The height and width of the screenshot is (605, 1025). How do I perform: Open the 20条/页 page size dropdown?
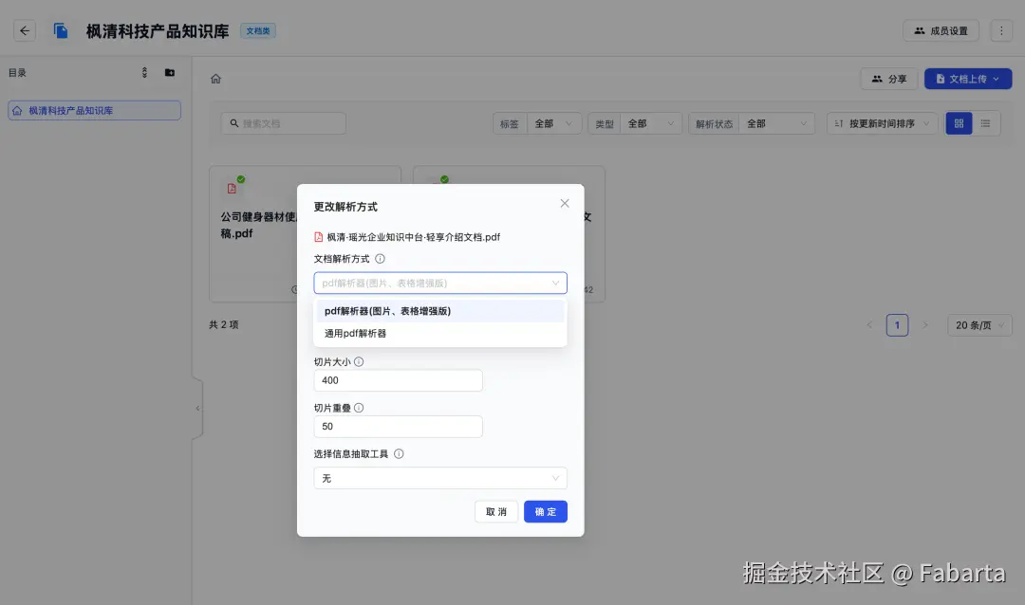[978, 324]
